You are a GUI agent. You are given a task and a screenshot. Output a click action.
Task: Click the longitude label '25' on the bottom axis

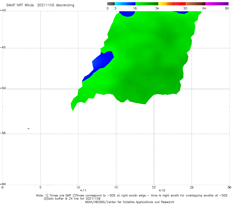(x=192, y=187)
